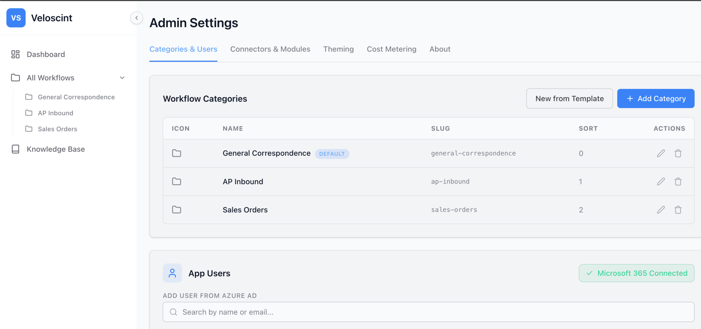701x329 pixels.
Task: Click folder icon beside sidebar General Correspondence
Action: pyautogui.click(x=29, y=97)
